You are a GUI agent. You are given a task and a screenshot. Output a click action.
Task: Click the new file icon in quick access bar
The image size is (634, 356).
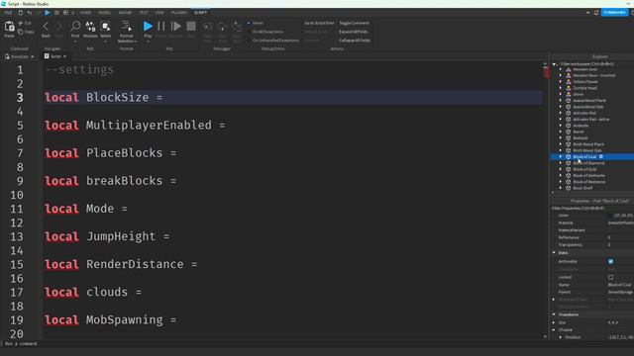[x=20, y=13]
